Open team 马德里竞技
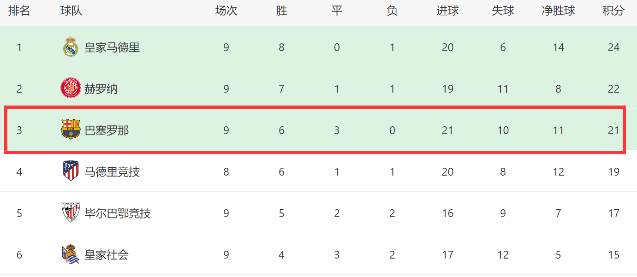Viewport: 637px width, 277px height. click(112, 172)
